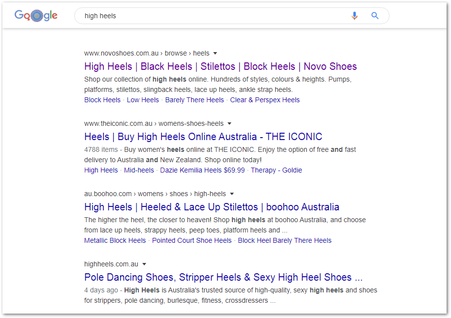Follow the Low Heels sitelink
Screen dimensions: 451x318
tap(143, 100)
